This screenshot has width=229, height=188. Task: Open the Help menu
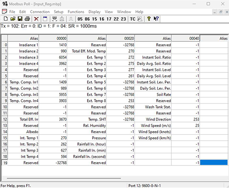click(x=139, y=12)
